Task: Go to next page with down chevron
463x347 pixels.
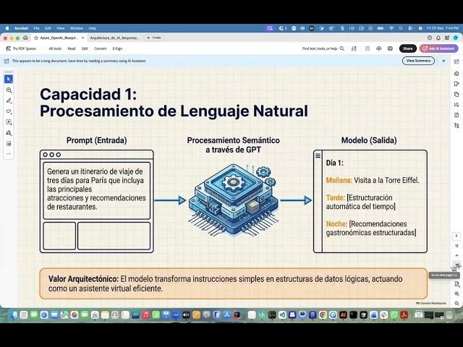Action: 456,265
